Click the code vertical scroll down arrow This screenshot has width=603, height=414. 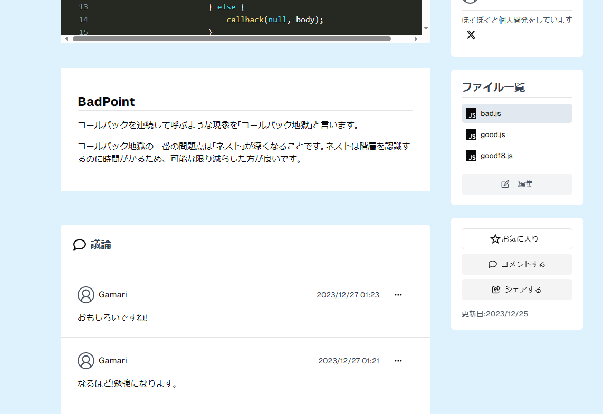pyautogui.click(x=426, y=28)
